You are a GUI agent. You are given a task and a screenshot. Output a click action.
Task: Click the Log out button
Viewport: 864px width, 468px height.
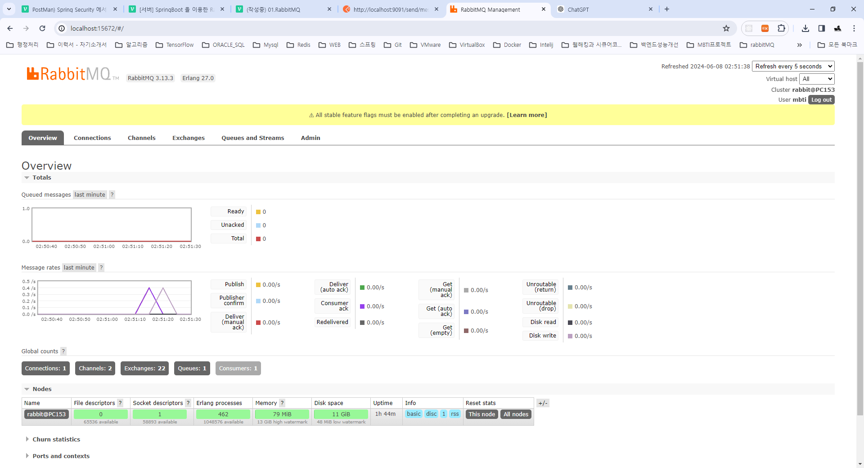coord(821,99)
